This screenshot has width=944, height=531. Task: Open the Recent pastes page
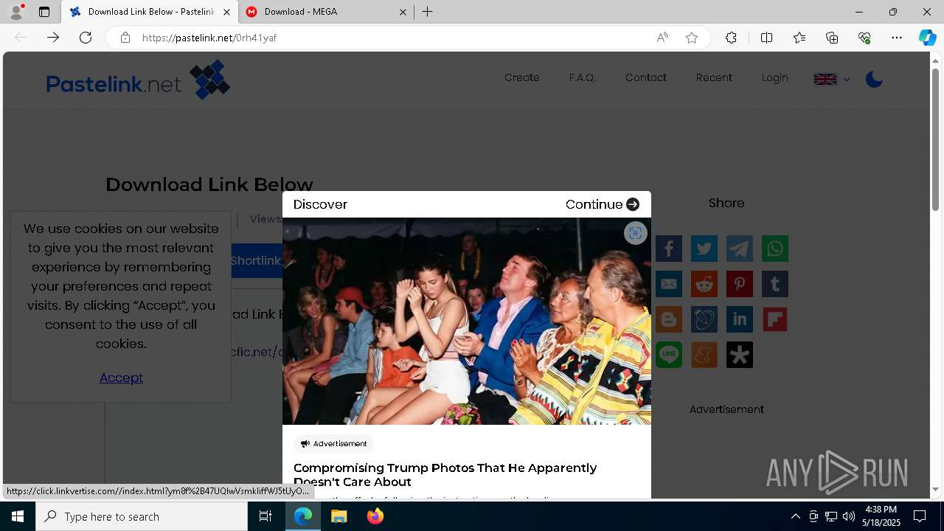pos(714,77)
